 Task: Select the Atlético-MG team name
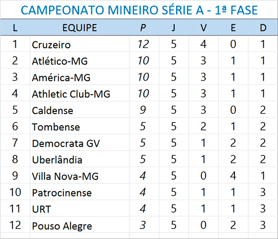[x=59, y=61]
